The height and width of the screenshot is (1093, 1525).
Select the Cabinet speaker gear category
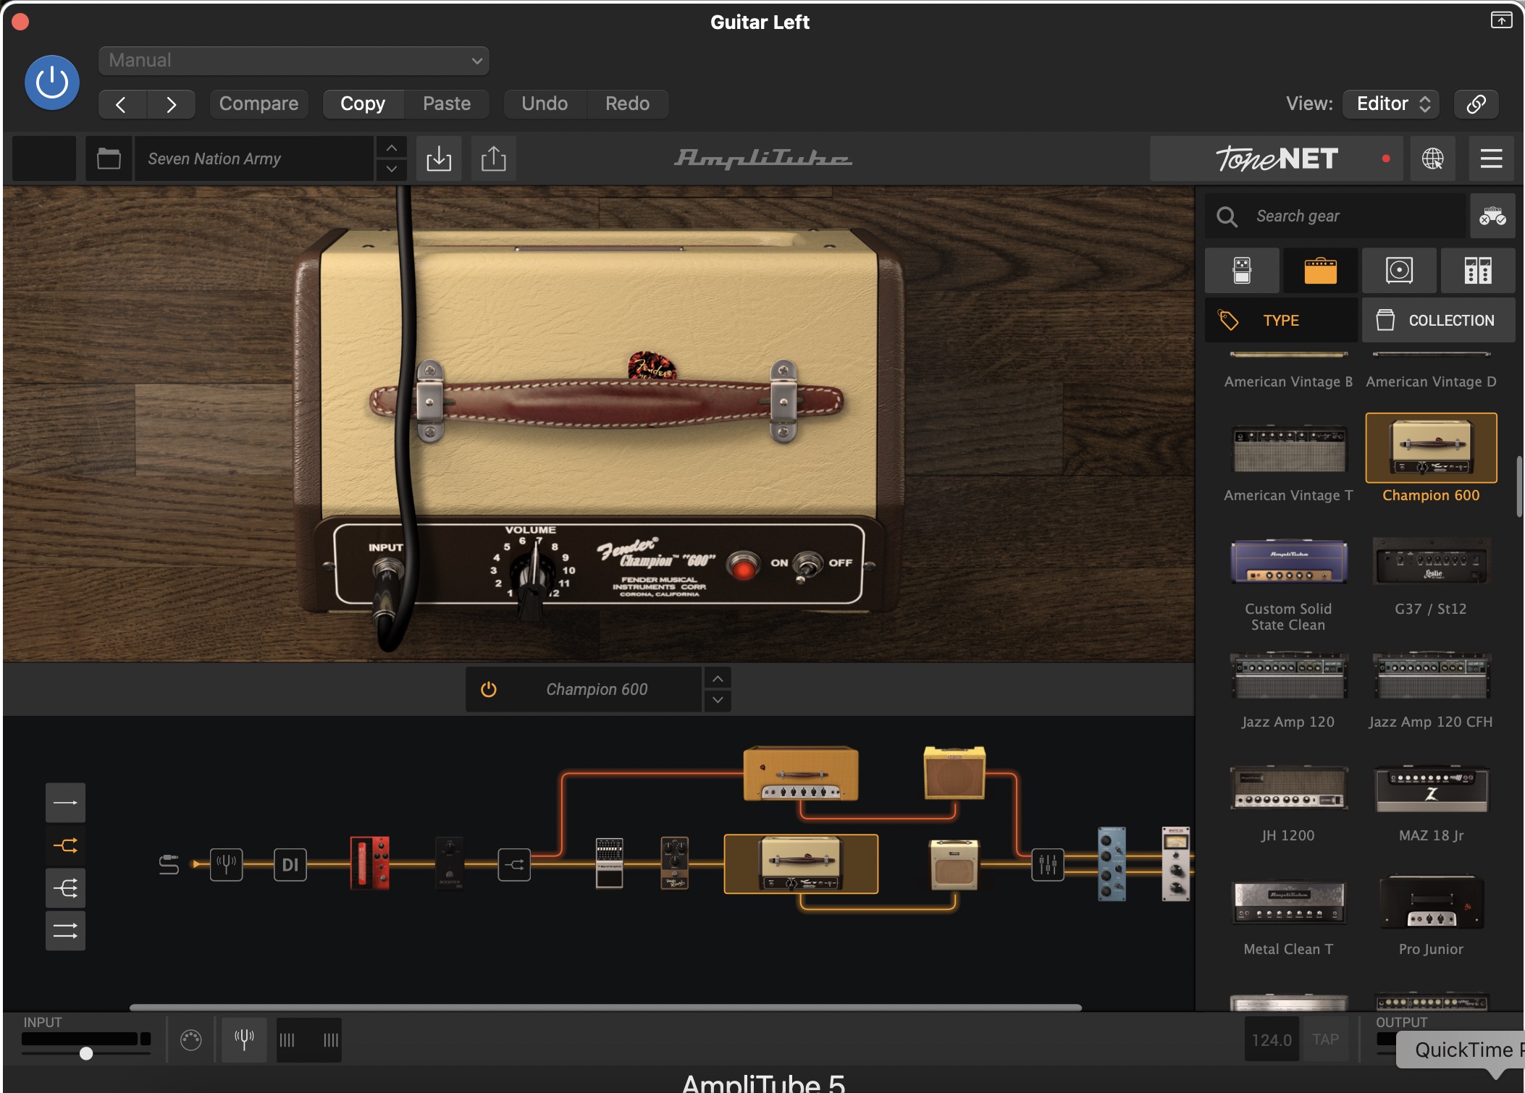click(1399, 271)
